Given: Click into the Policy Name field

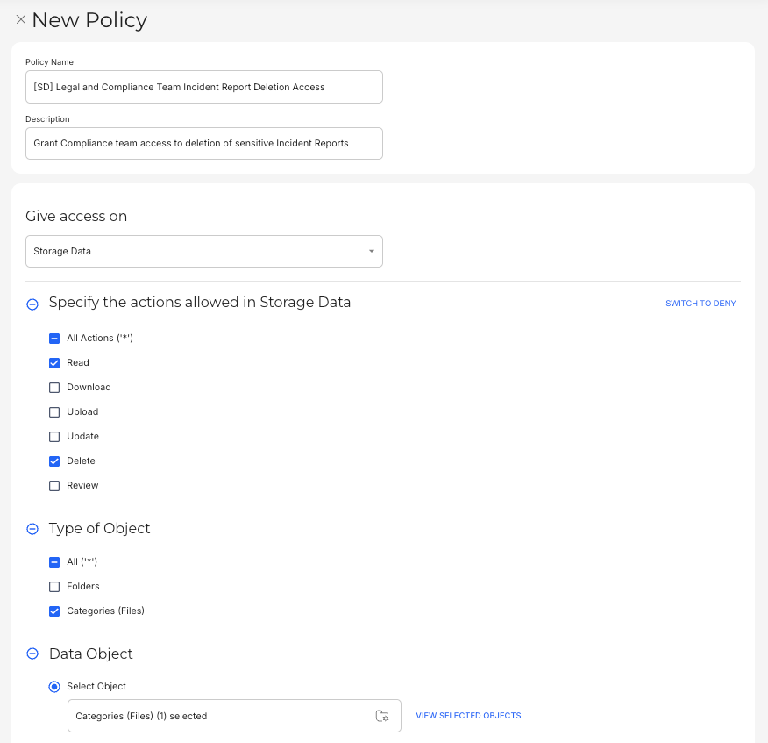Looking at the screenshot, I should coord(203,87).
